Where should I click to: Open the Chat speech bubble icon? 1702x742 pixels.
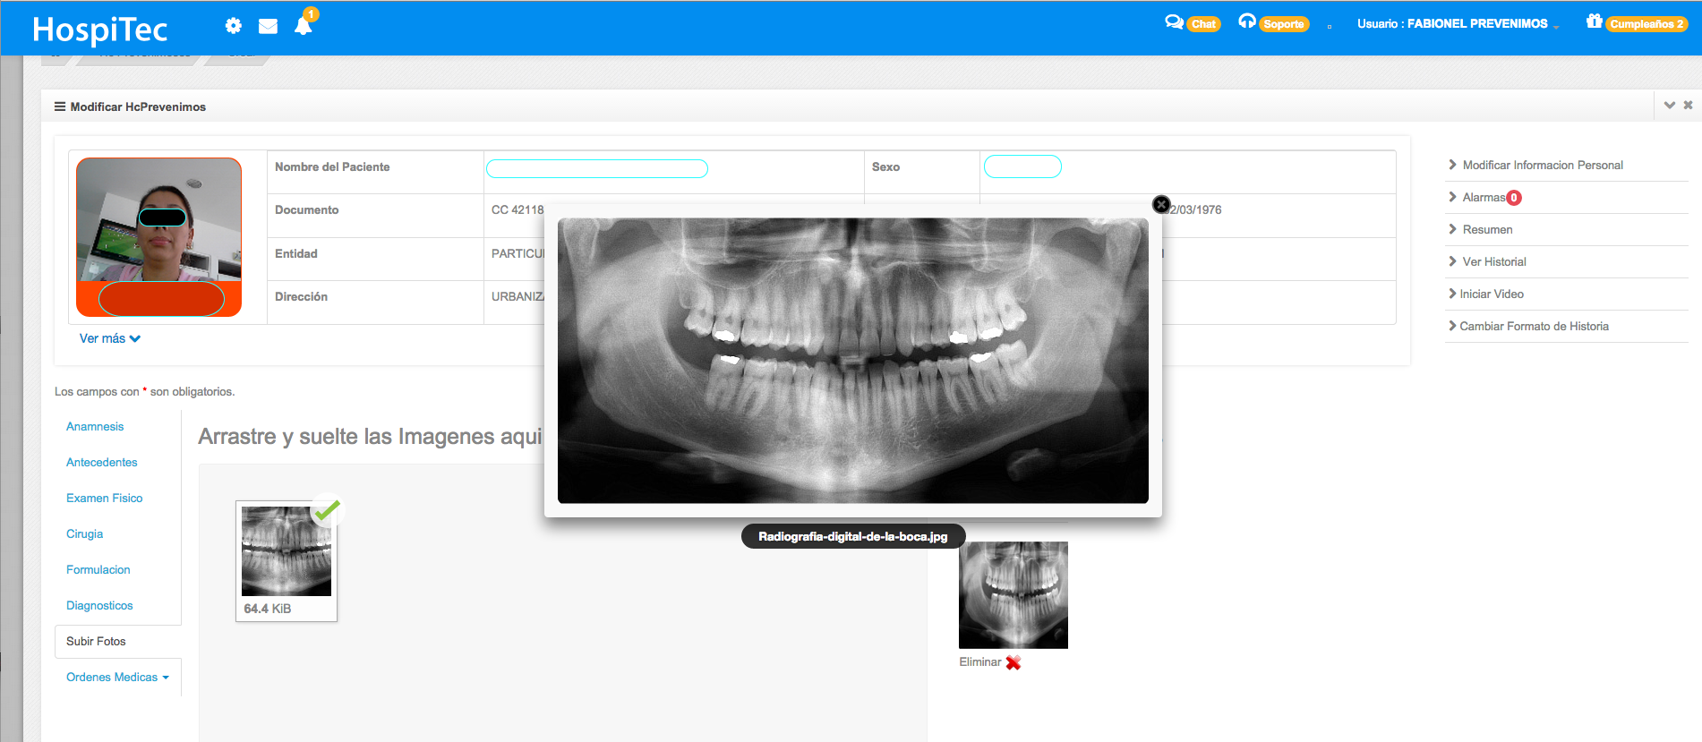coord(1174,22)
